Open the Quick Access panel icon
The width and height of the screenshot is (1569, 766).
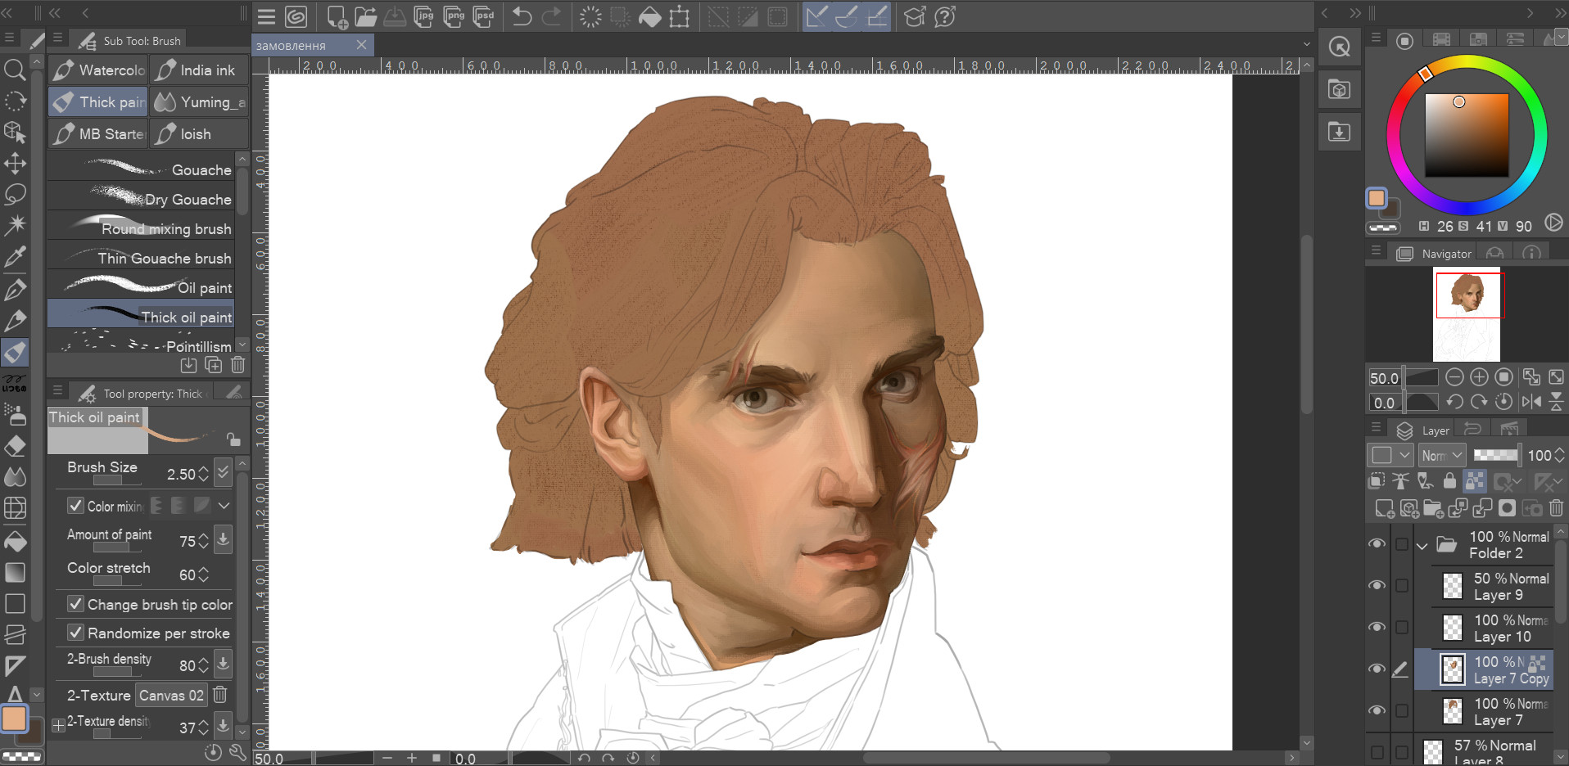[1340, 47]
